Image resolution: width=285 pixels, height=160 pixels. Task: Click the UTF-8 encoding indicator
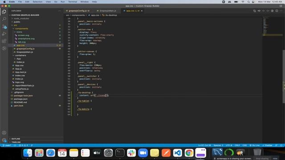229,145
